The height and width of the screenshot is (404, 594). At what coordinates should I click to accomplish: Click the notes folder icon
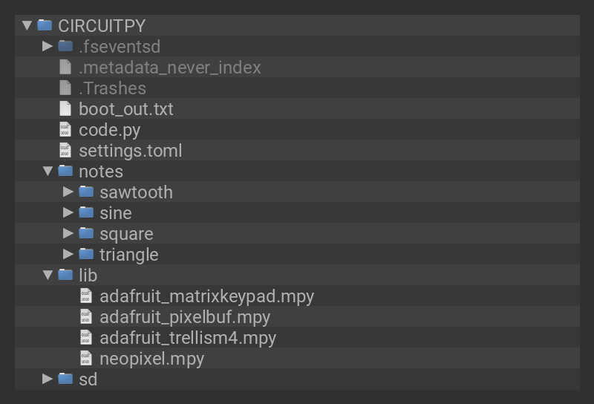65,172
